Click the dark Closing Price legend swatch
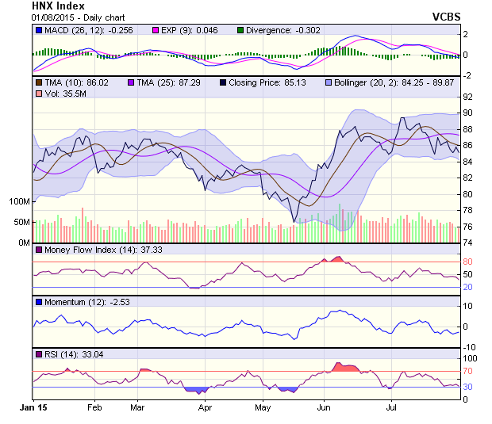 click(x=225, y=82)
